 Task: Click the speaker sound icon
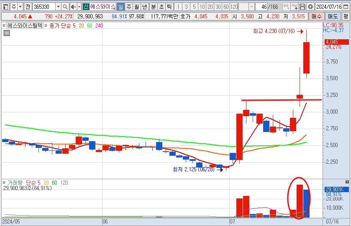point(73,7)
